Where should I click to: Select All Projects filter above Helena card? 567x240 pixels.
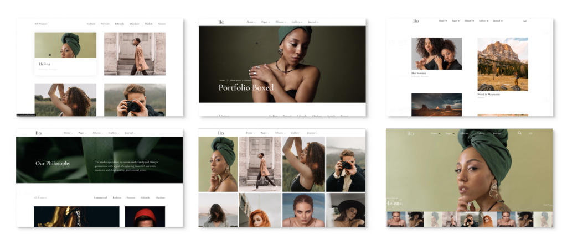(41, 24)
